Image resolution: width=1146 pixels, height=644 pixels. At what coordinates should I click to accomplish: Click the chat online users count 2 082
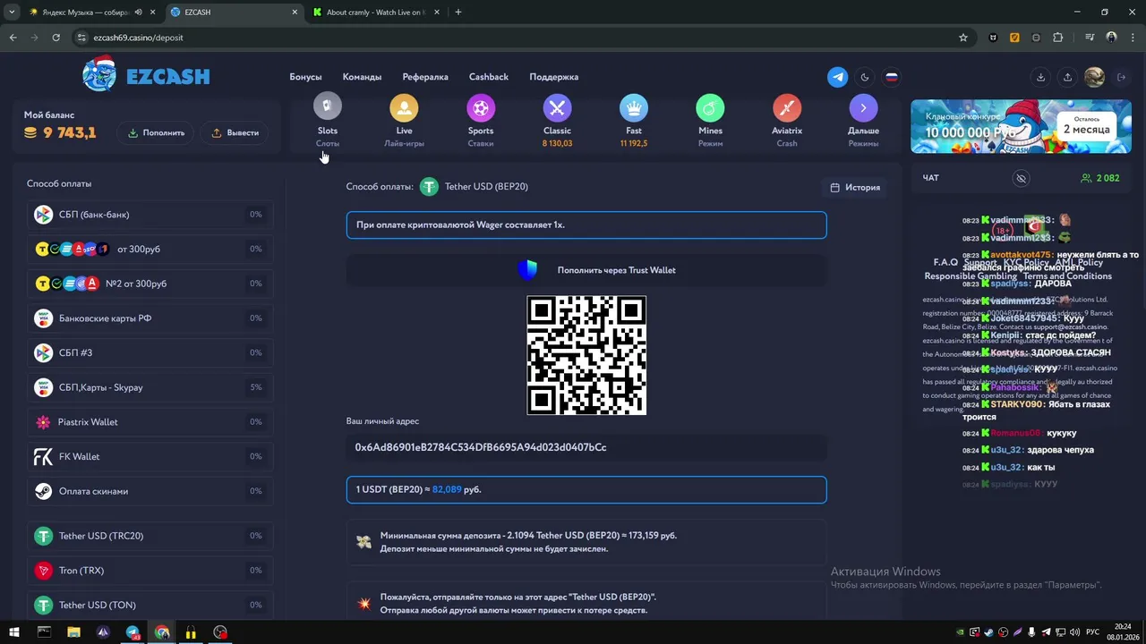click(x=1099, y=178)
